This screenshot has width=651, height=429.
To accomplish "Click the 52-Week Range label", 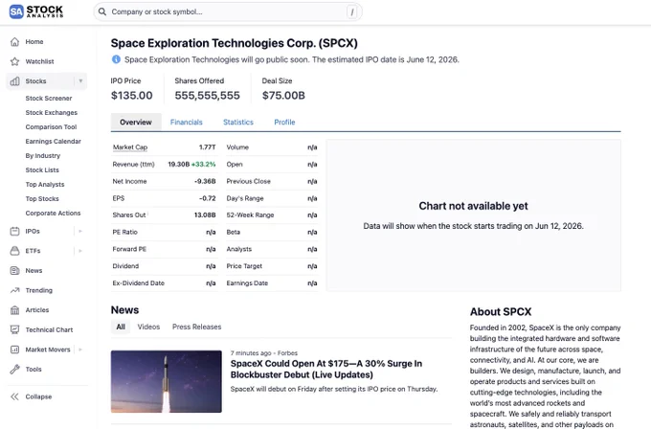I will pyautogui.click(x=251, y=215).
